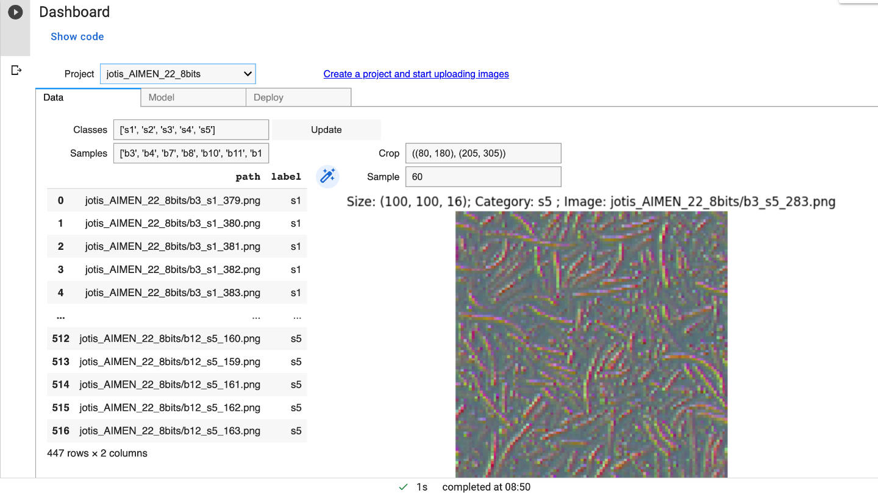Select row b3_s1_379.png path
Viewport: 878px width, 493px height.
click(x=173, y=200)
